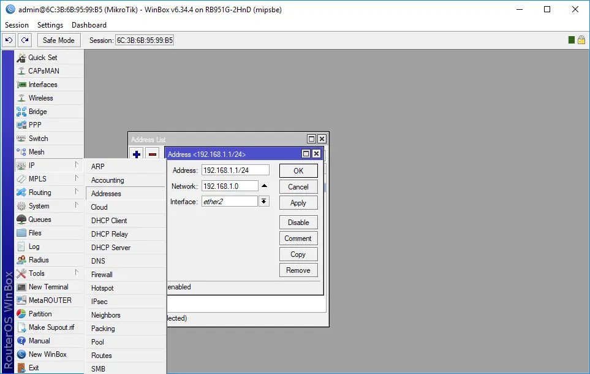Select SMB from IP submenu
The width and height of the screenshot is (590, 374).
[x=126, y=368]
